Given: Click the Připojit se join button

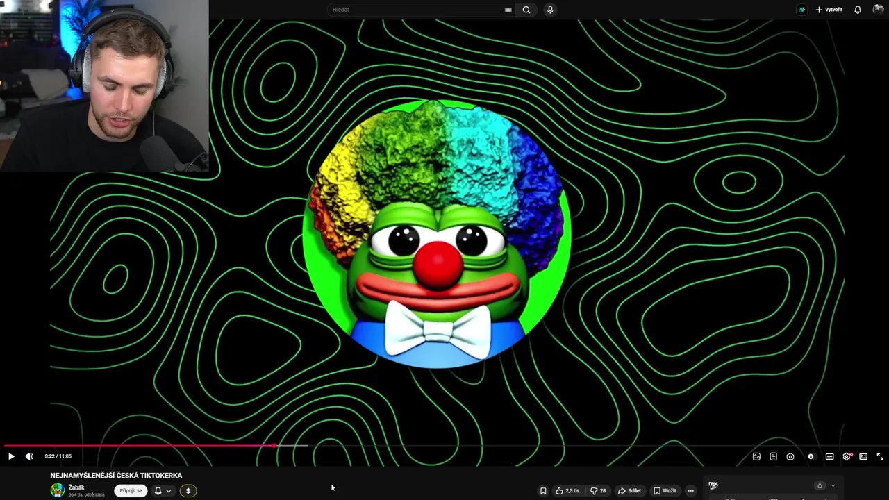Looking at the screenshot, I should [x=131, y=491].
